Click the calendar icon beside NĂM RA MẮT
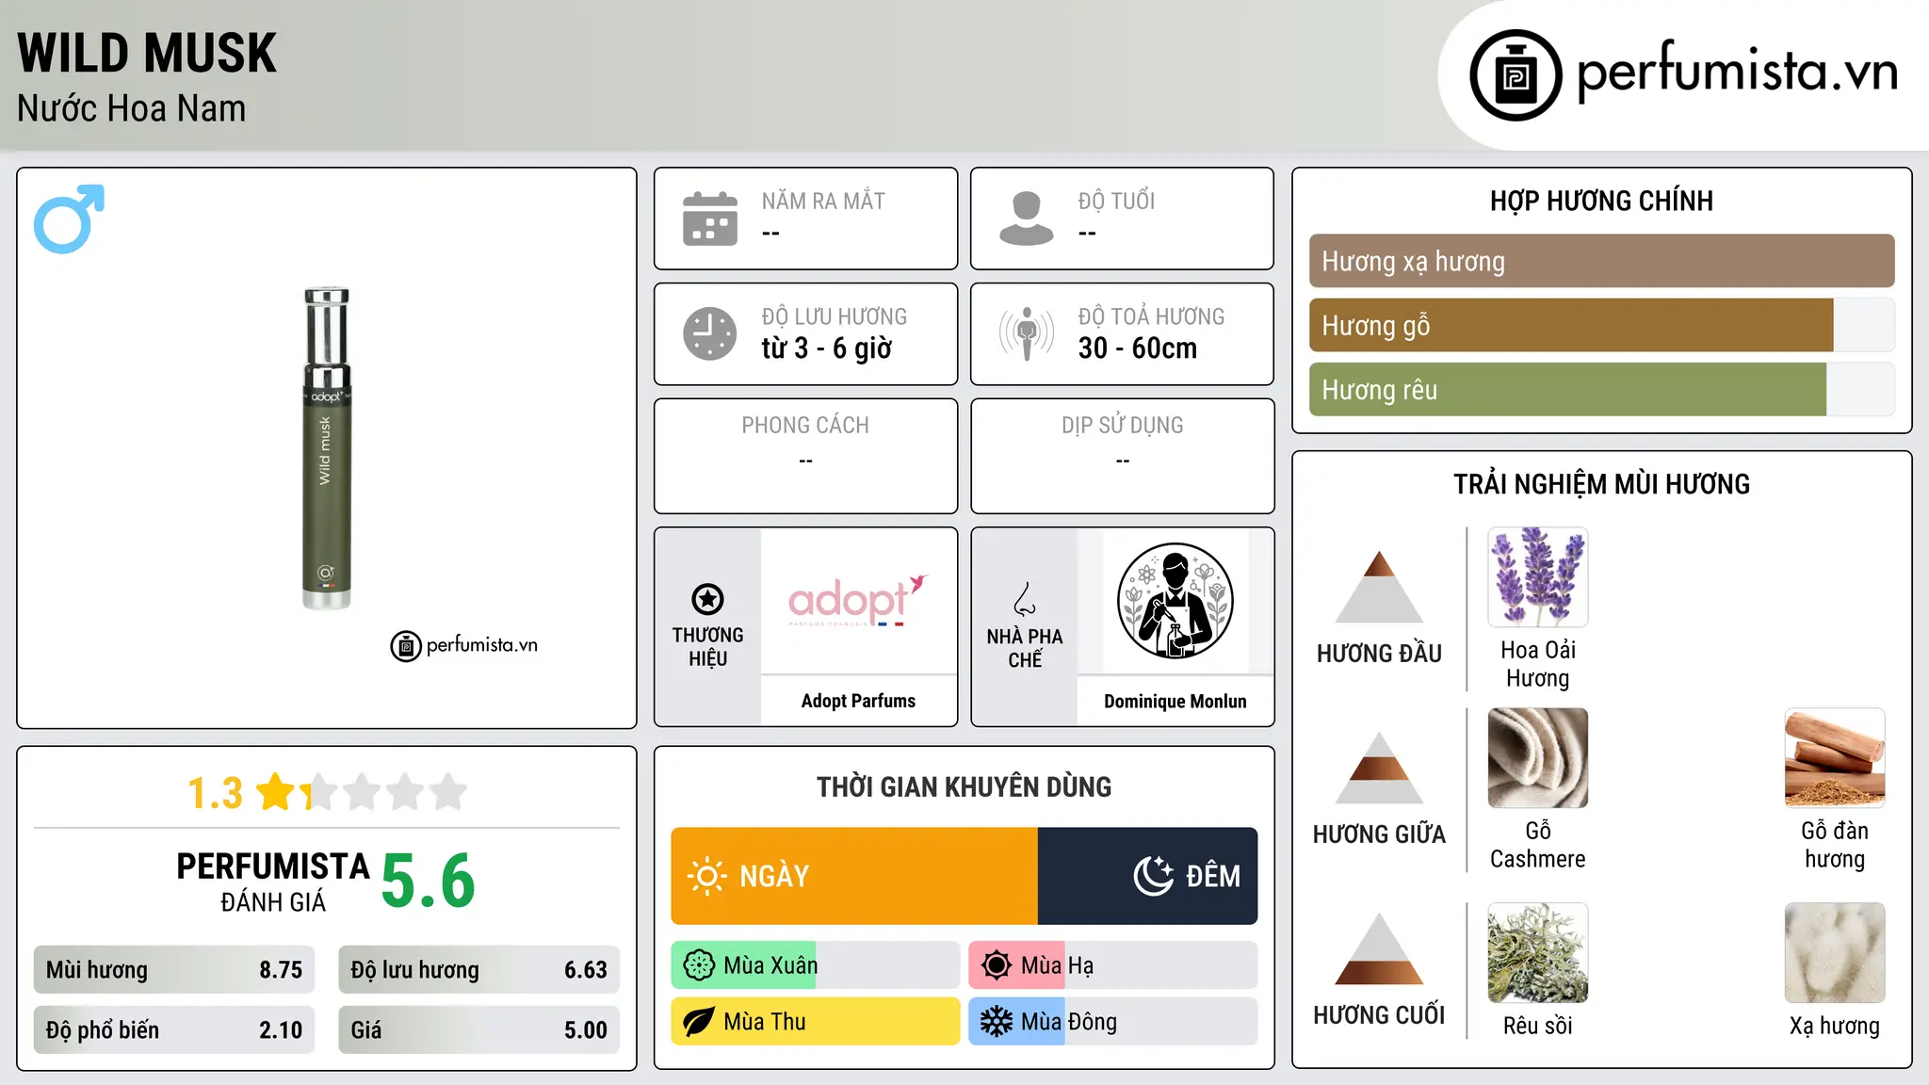Image resolution: width=1929 pixels, height=1085 pixels. click(710, 219)
